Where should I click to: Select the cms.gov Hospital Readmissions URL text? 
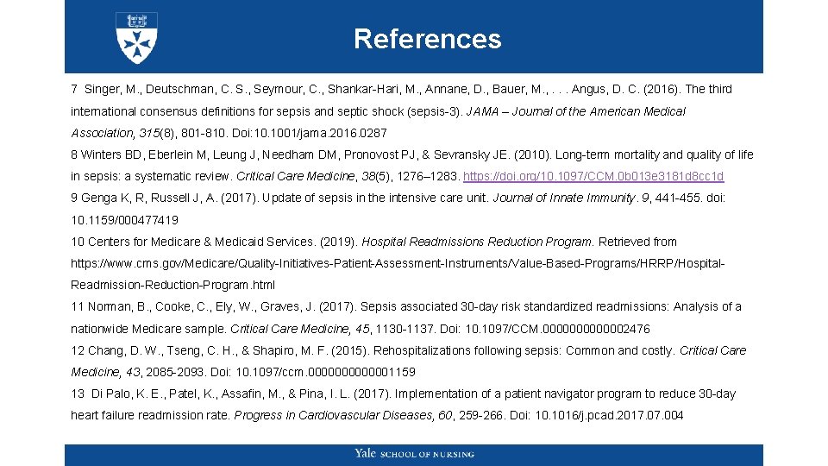pos(398,263)
